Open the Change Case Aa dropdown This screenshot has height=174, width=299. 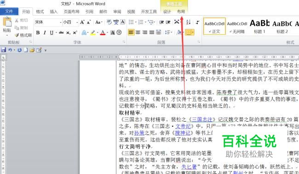[99, 22]
